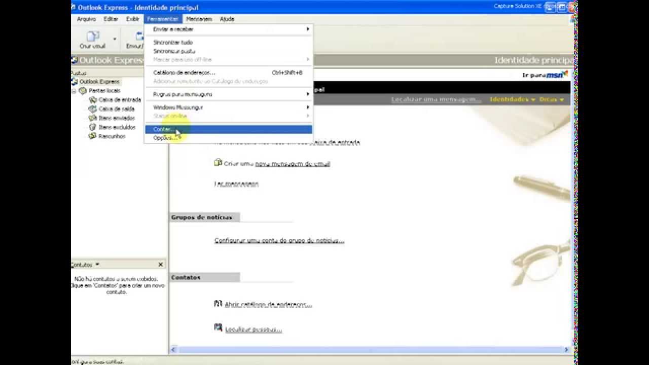Click the Itens excluídos icon
Image resolution: width=649 pixels, height=365 pixels.
click(93, 127)
